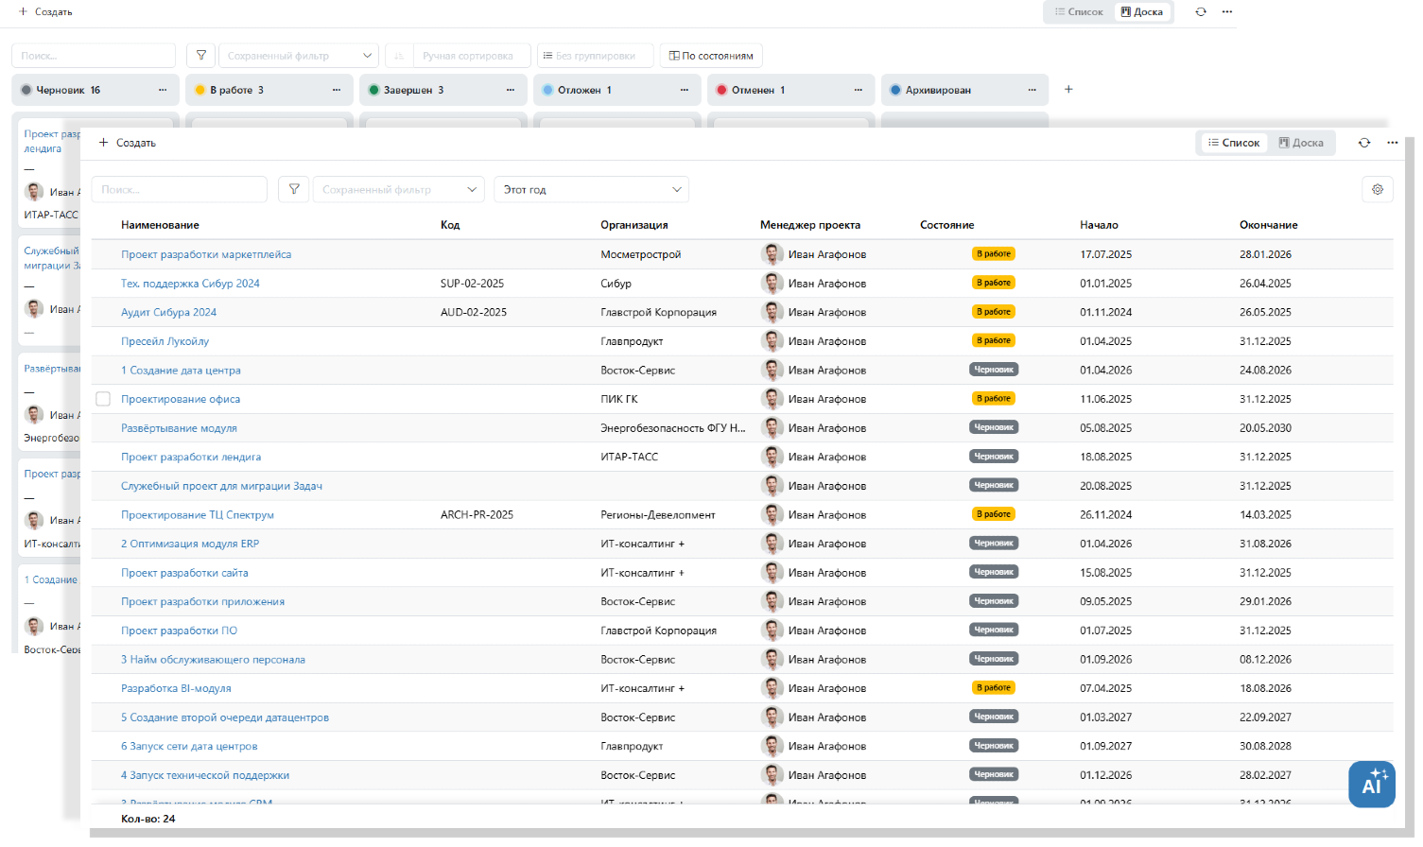Open the "Без группировки" grouping dropdown

[x=595, y=56]
